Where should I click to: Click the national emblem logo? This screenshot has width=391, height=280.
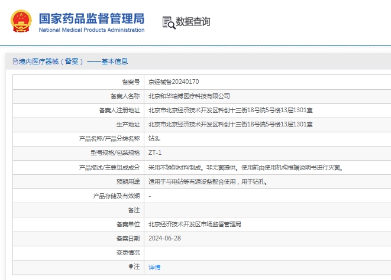(21, 21)
